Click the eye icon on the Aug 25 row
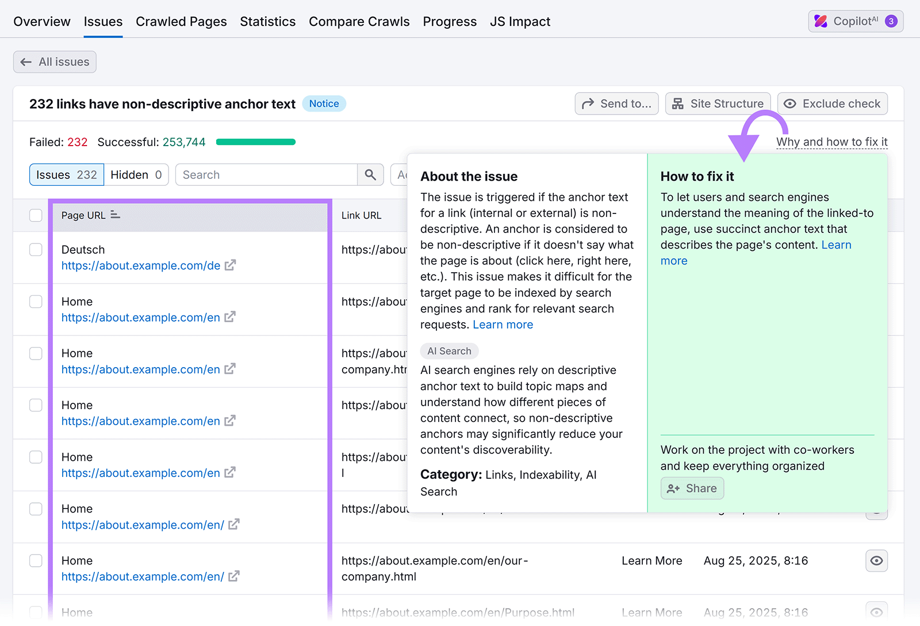This screenshot has width=920, height=626. (876, 561)
